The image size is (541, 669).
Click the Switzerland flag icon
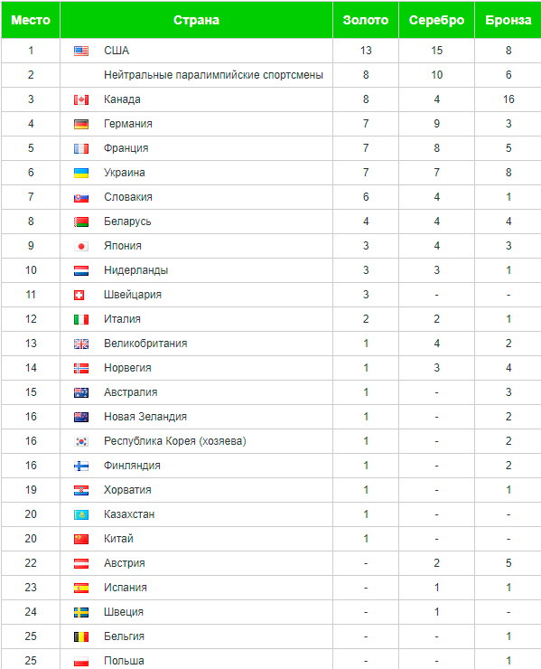pos(79,295)
